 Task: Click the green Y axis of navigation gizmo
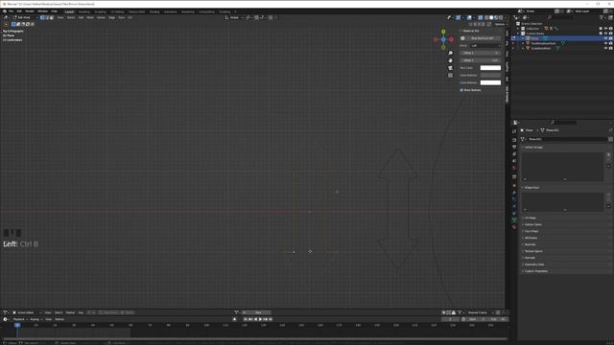[443, 32]
